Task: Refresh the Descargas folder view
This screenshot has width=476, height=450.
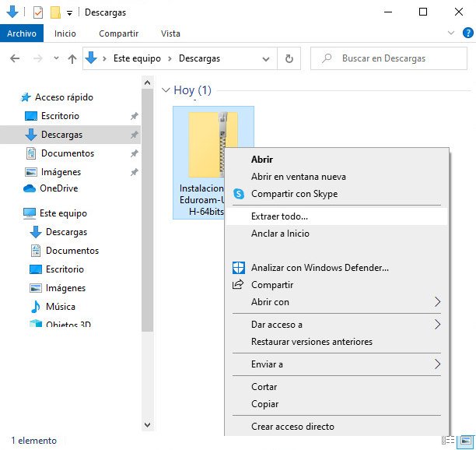Action: pyautogui.click(x=289, y=58)
